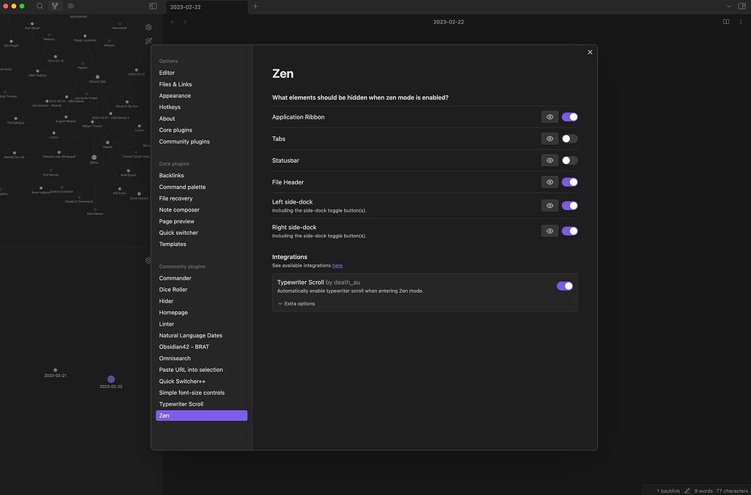Click the eye icon in the top toolbar
This screenshot has height=495, width=751.
click(70, 6)
